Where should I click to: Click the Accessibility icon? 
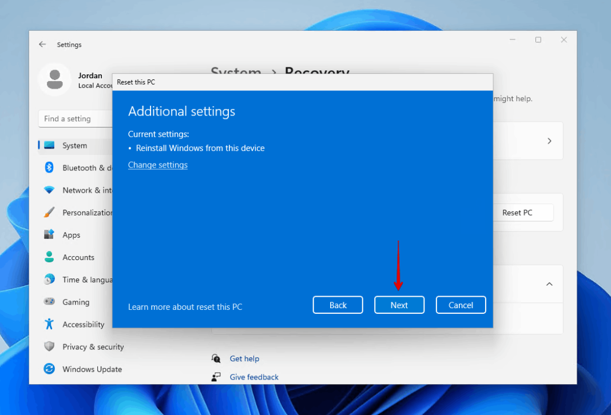tap(51, 324)
